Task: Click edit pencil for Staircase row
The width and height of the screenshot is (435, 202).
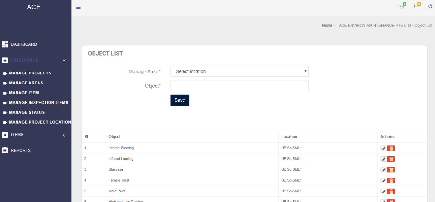Action: point(384,170)
